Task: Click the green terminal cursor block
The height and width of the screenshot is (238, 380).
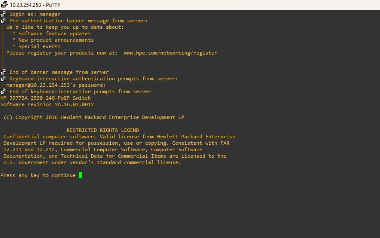Action: pos(80,175)
